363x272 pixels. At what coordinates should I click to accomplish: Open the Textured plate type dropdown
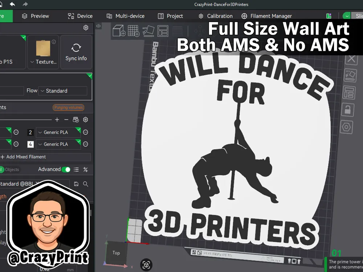[x=43, y=62]
